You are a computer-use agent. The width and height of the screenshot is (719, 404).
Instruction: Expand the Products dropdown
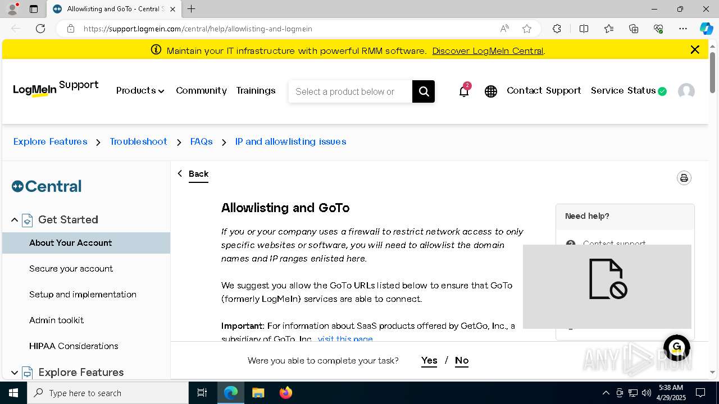point(140,90)
